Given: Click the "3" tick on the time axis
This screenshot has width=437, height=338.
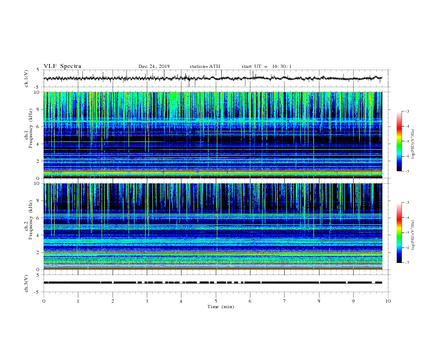Looking at the screenshot, I should tap(147, 301).
